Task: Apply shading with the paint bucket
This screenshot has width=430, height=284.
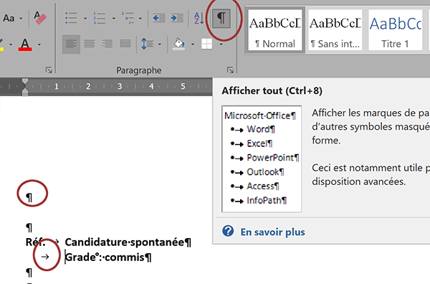Action: [x=178, y=44]
